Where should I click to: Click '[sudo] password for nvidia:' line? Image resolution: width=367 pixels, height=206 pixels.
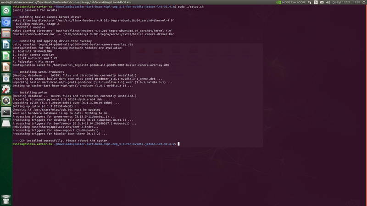[x=36, y=10]
